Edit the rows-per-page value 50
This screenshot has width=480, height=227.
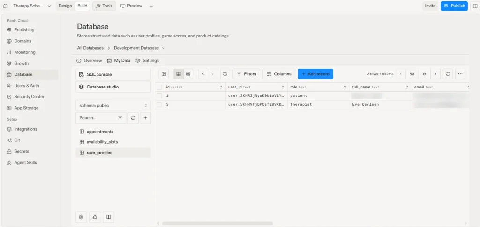(x=412, y=74)
